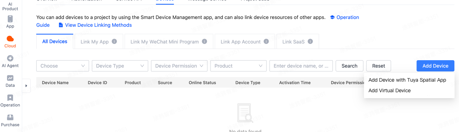Click the graduation cap icon before Operation
The height and width of the screenshot is (132, 459).
pos(332,17)
